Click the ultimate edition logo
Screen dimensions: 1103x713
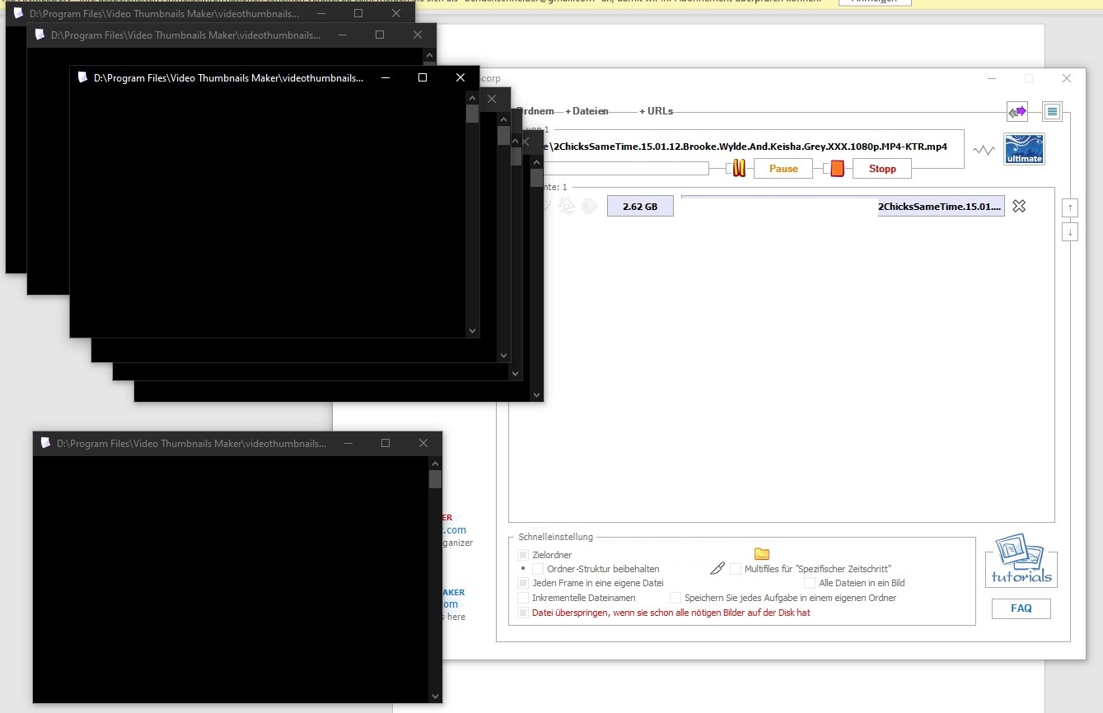click(1024, 149)
